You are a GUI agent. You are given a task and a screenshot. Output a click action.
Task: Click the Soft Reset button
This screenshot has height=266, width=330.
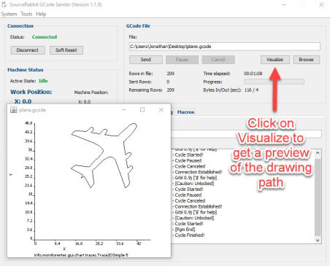66,50
